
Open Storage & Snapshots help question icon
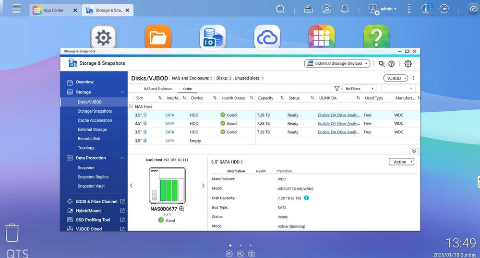coord(392,64)
